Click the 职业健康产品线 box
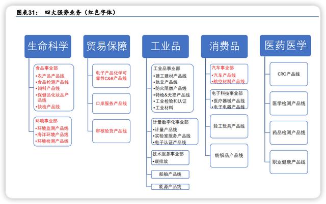Viewport: 326px width, 204px height. [x=288, y=161]
